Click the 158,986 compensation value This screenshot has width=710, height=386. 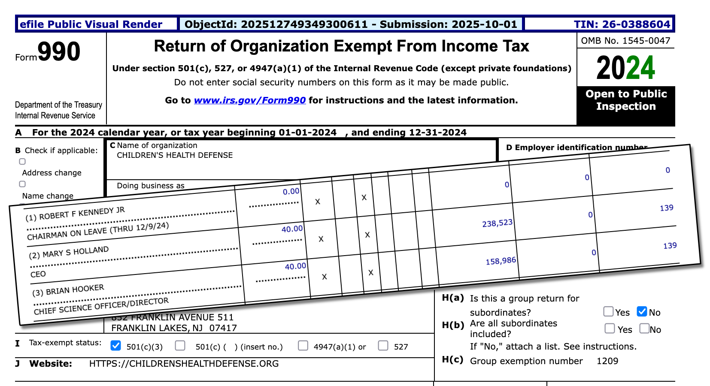point(501,261)
